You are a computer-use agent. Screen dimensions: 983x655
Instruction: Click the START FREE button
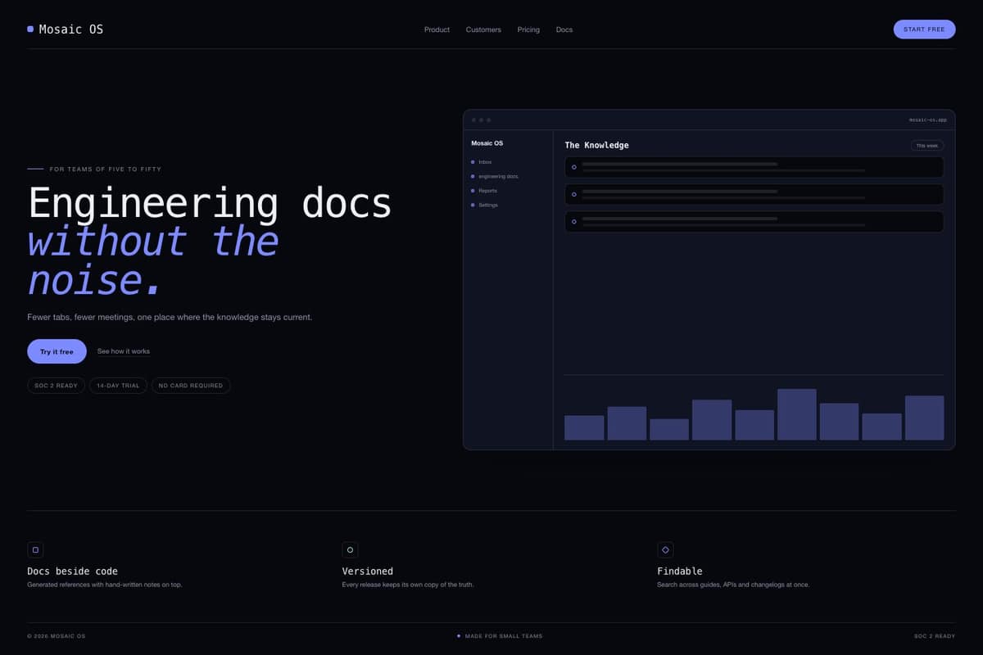[924, 29]
